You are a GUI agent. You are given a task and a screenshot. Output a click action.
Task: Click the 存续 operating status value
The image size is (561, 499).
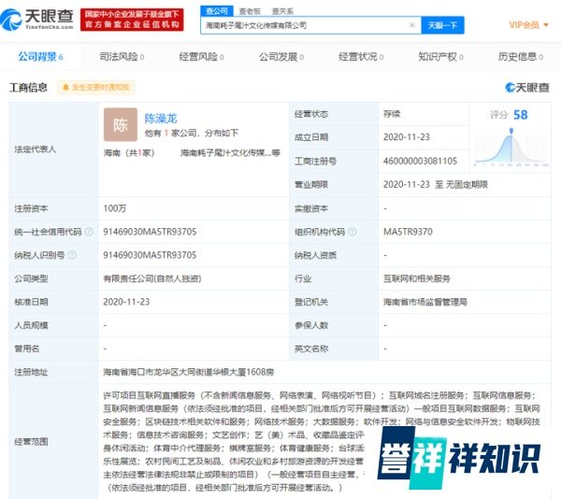coord(392,114)
